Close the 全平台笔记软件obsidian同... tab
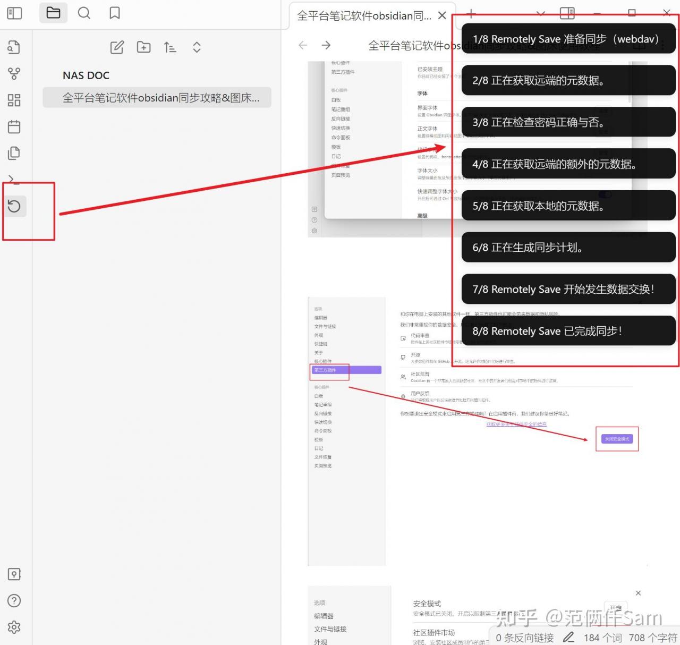 [x=442, y=16]
